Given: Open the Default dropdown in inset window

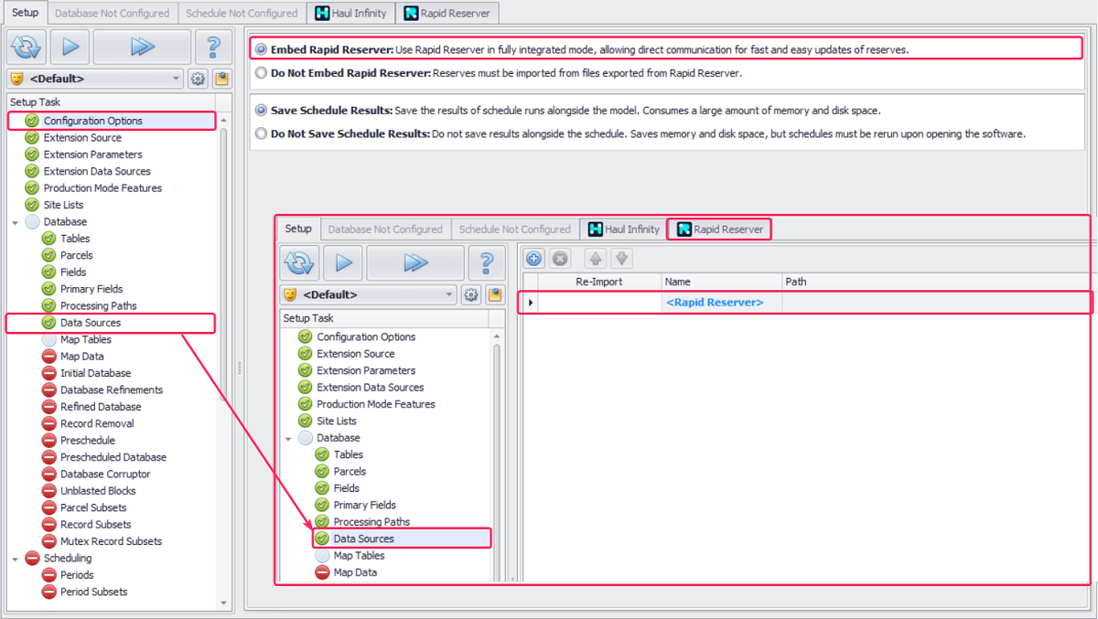Looking at the screenshot, I should pyautogui.click(x=449, y=295).
